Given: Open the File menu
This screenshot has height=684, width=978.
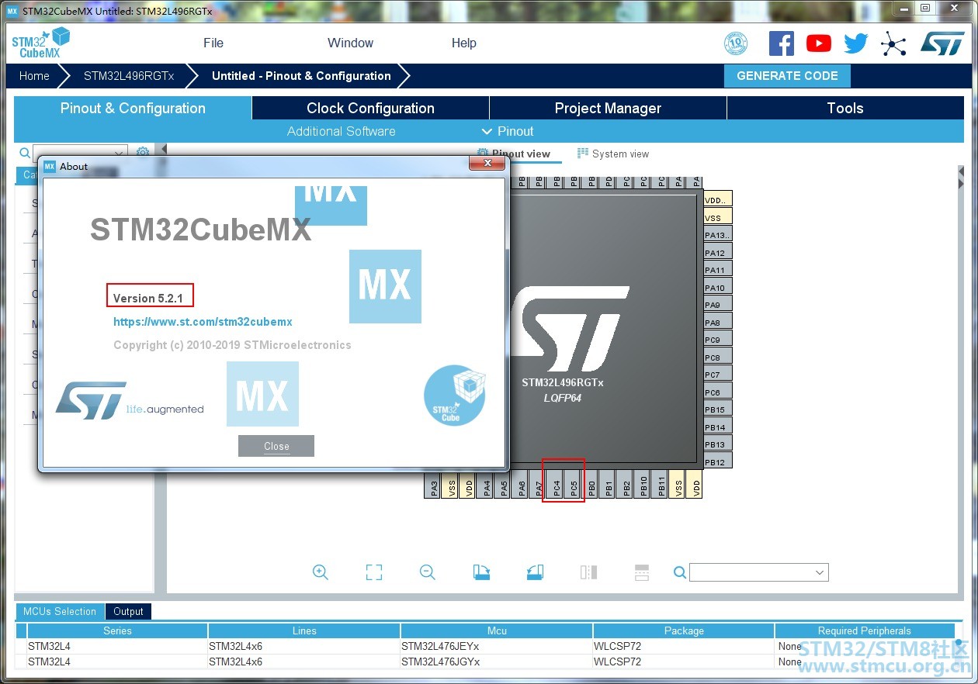Looking at the screenshot, I should [x=213, y=43].
